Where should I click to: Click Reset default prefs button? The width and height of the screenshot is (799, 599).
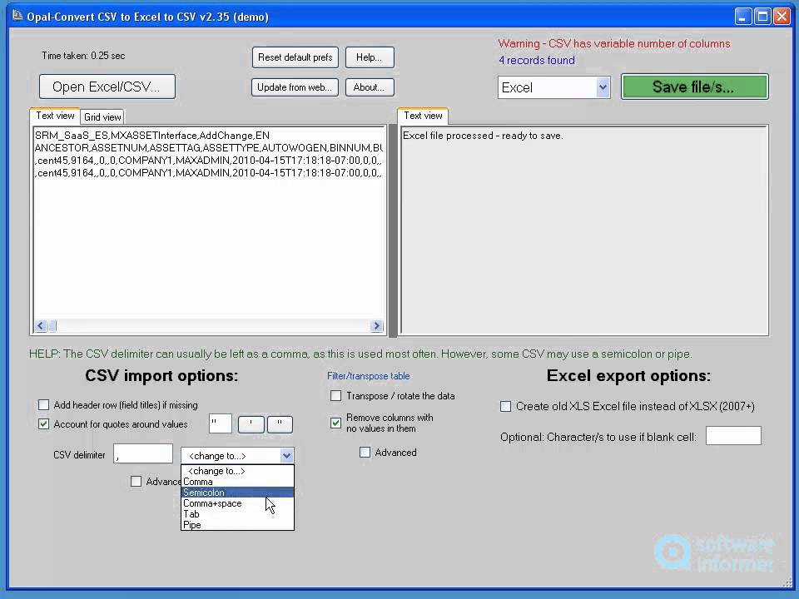click(295, 57)
